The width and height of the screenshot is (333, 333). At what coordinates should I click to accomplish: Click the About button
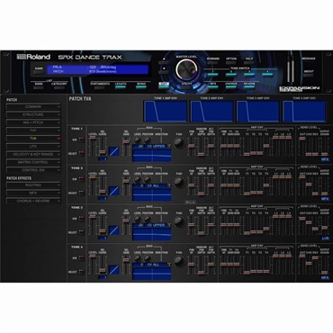[309, 76]
